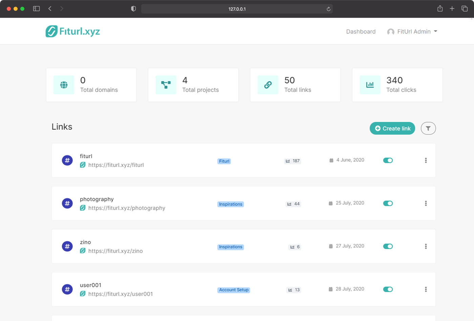This screenshot has width=474, height=321.
Task: Click the hash icon for zino link
Action: (67, 246)
